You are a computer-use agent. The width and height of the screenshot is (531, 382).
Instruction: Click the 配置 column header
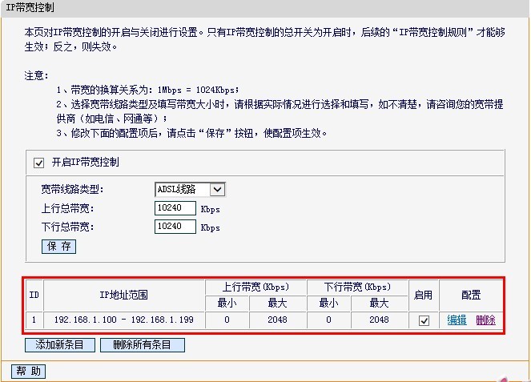471,296
